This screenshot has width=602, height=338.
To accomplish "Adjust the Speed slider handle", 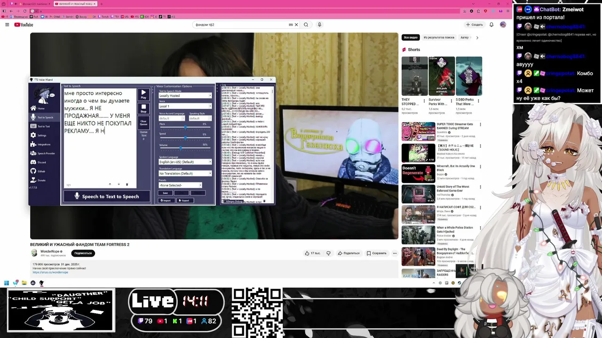I will [185, 138].
